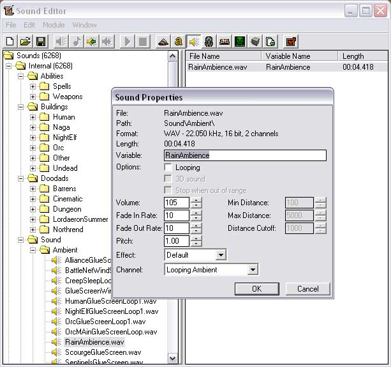Open the Import Manager icon

[x=270, y=42]
